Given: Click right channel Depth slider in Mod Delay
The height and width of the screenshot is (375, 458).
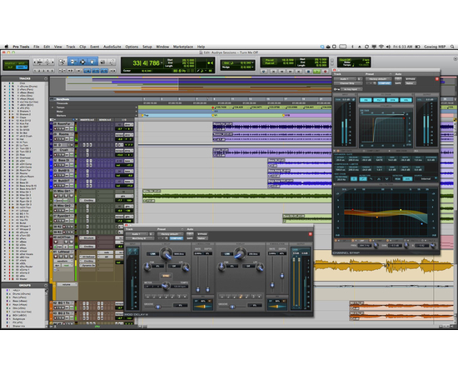Looking at the screenshot, I should 282,276.
